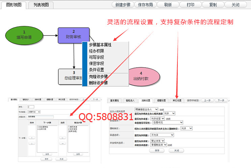
Task: Open 智能选人 tab in flow-settings panel
Action: tap(130, 101)
